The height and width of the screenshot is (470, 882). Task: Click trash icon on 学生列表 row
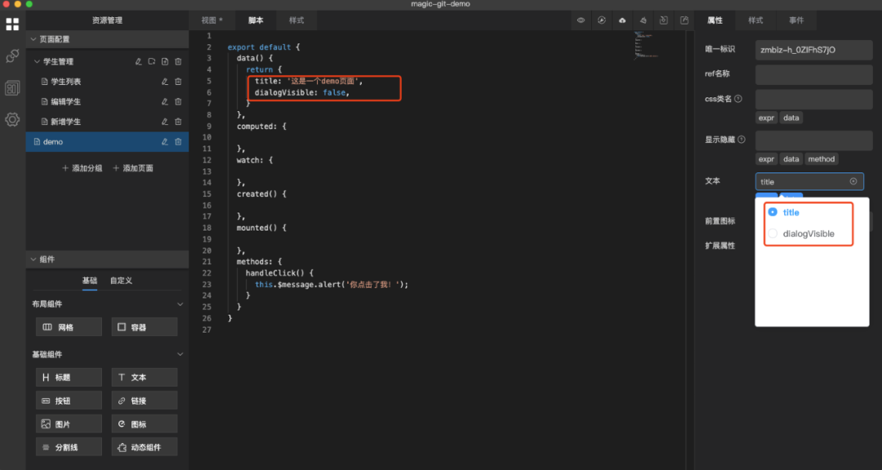178,82
